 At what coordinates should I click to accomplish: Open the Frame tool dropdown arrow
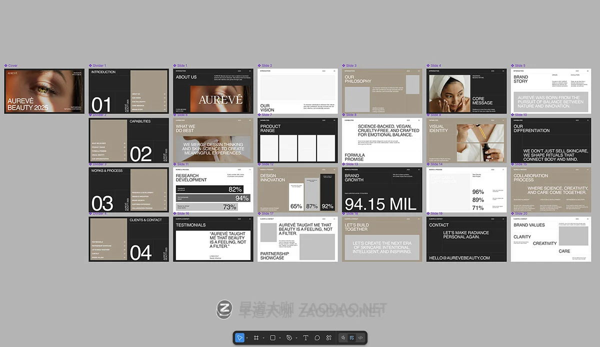click(263, 338)
